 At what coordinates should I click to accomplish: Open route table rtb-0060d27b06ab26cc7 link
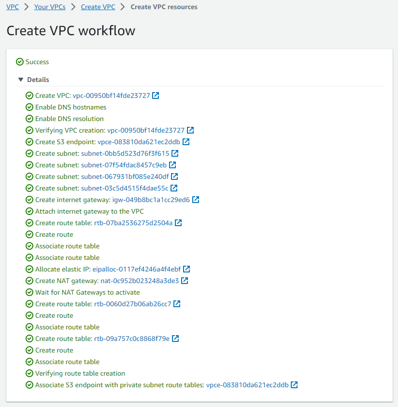pyautogui.click(x=132, y=304)
